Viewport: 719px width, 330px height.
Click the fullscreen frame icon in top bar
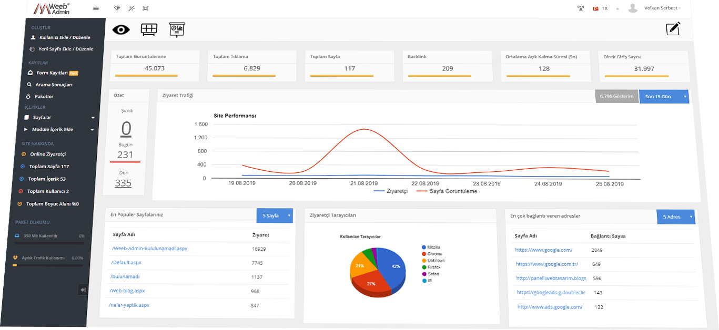click(146, 8)
